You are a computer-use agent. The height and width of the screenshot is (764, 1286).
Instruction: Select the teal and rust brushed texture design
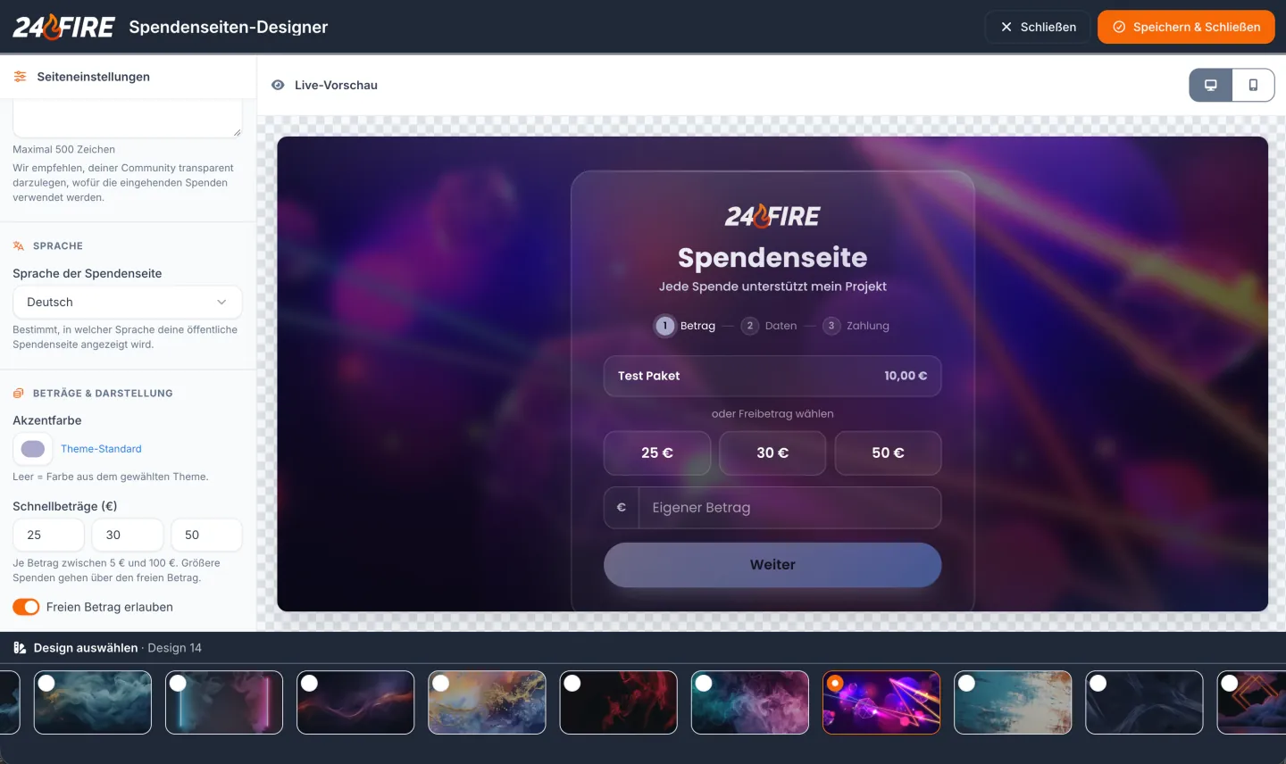click(1013, 702)
